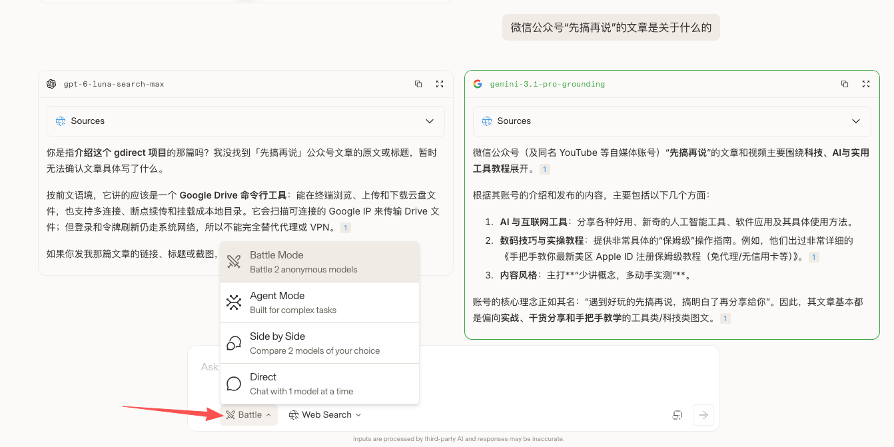Copy the gemini-3.1-pro-grounding response
The height and width of the screenshot is (447, 894).
pyautogui.click(x=845, y=84)
